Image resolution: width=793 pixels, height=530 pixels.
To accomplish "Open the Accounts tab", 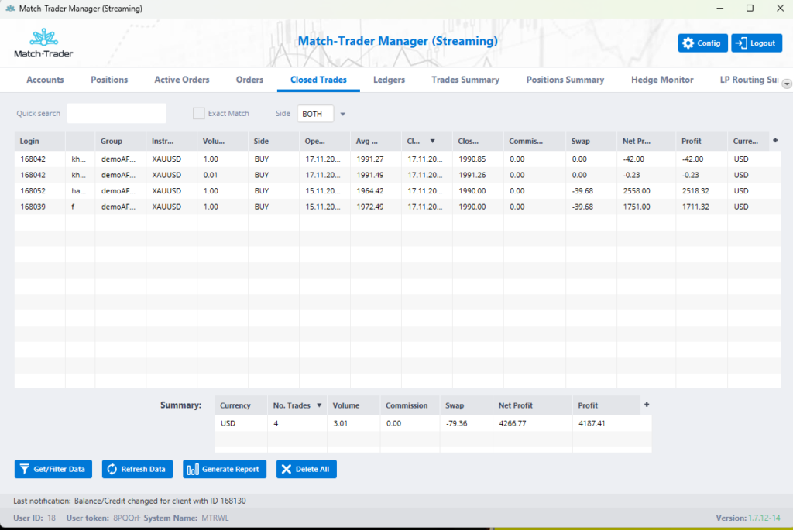I will pyautogui.click(x=45, y=80).
